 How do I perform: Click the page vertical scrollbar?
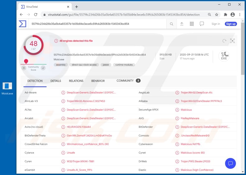click(x=243, y=49)
